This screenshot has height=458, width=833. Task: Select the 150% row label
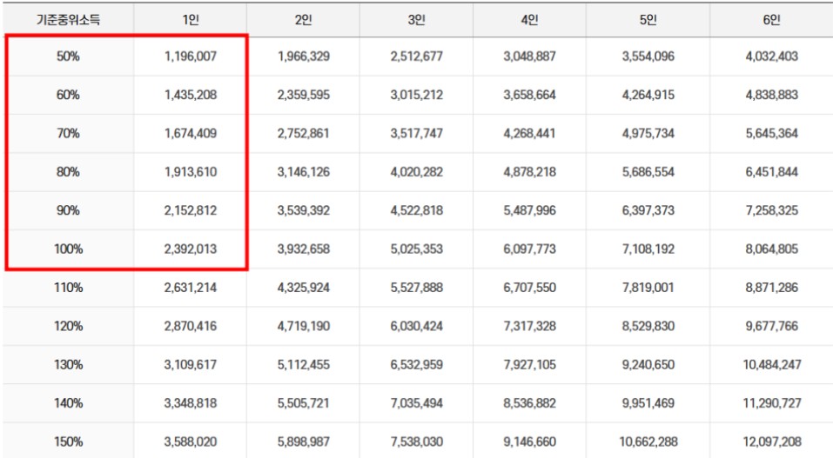tap(68, 441)
